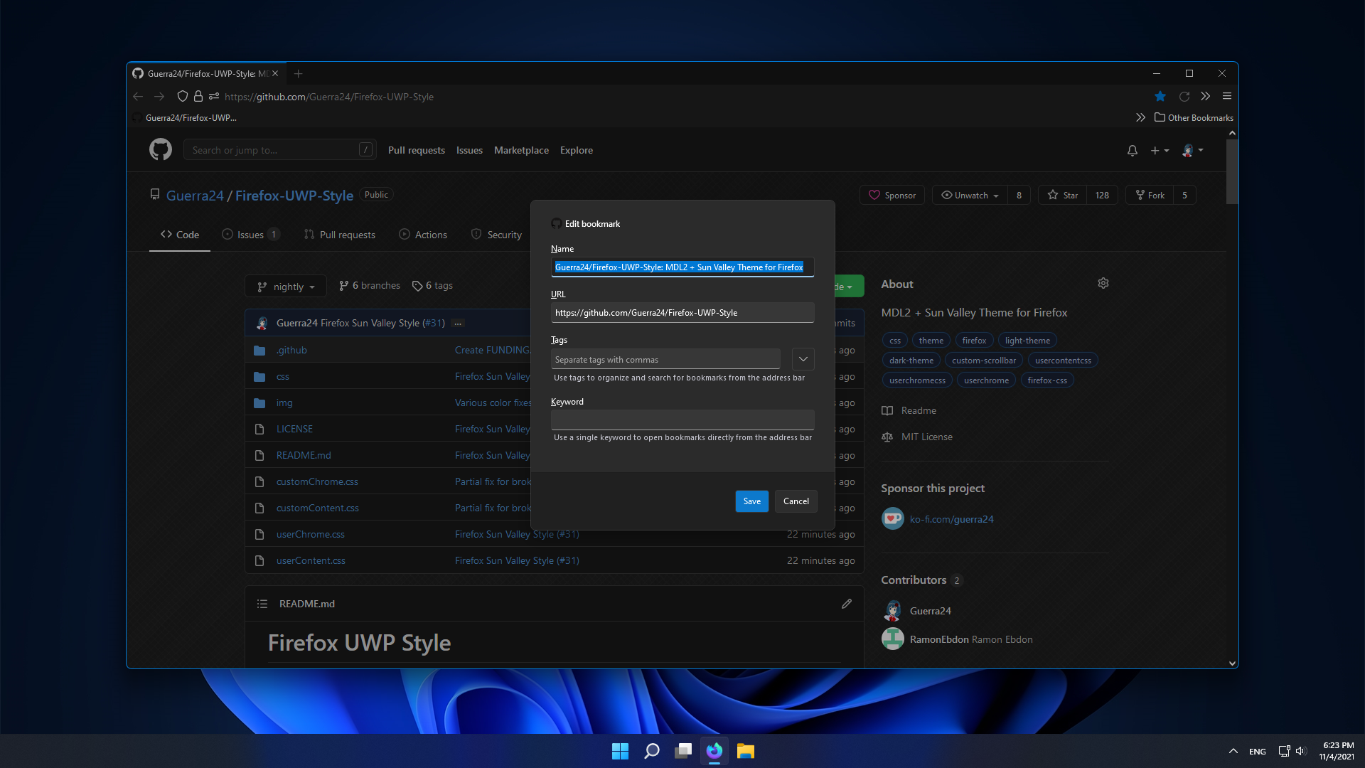Fork the repository
Viewport: 1365px width, 768px height.
click(1150, 196)
